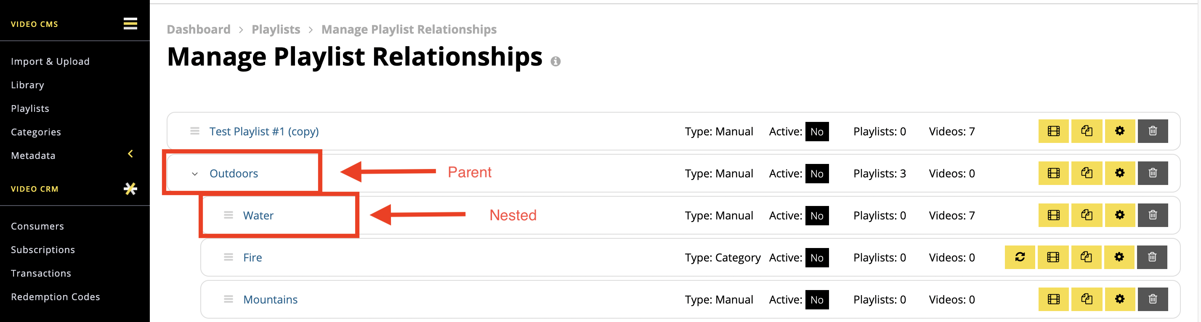Click the info icon next to the page title

pyautogui.click(x=555, y=61)
